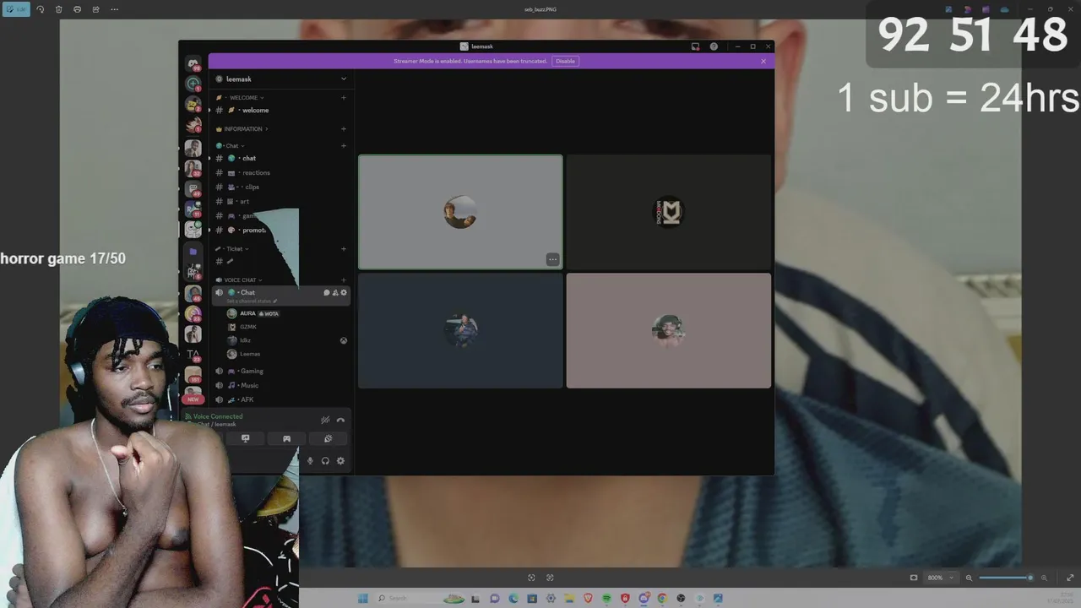Select the Chat voice channel

280,296
